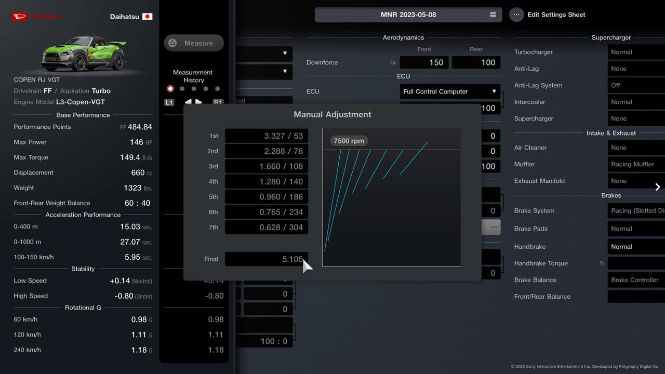Open the Exhaust Manifold dropdown
Screen dimensions: 665x374
(x=636, y=181)
